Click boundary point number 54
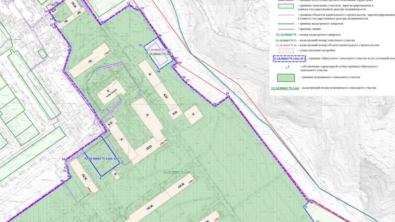Viewport: 395px width, 222px height. click(64, 160)
